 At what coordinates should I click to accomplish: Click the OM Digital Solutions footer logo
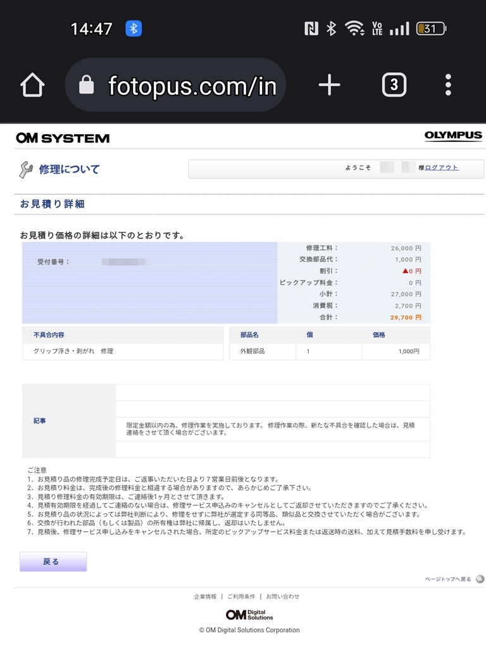(x=249, y=615)
